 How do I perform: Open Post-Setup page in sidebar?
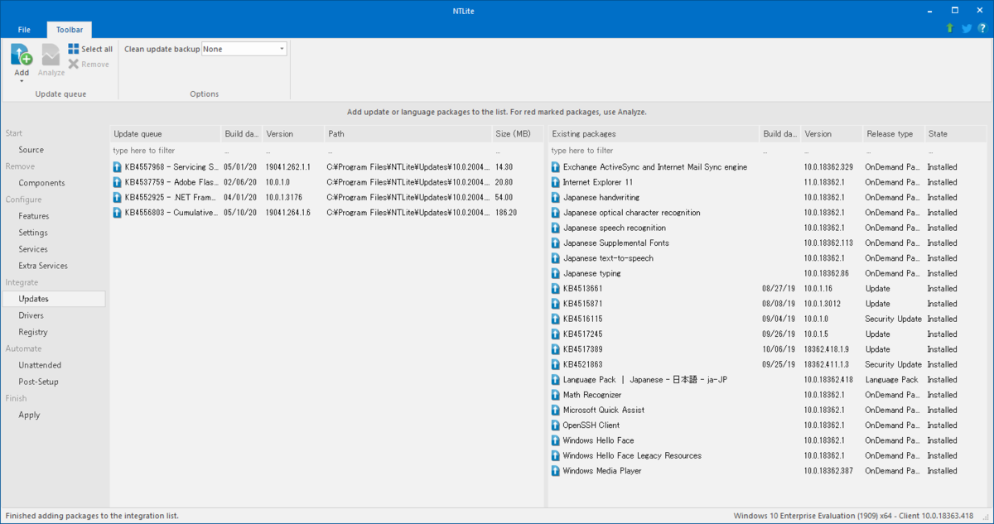click(x=39, y=382)
